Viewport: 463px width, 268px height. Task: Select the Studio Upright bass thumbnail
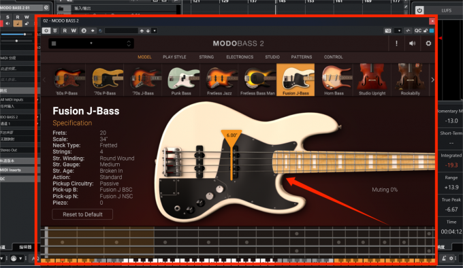click(372, 80)
